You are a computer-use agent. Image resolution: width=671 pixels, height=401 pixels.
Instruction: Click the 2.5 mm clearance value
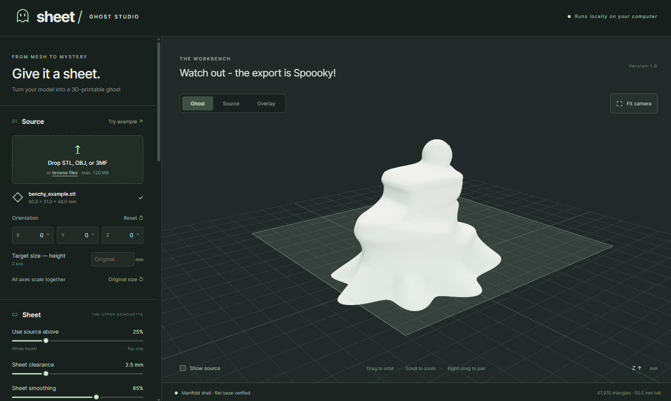pos(134,365)
